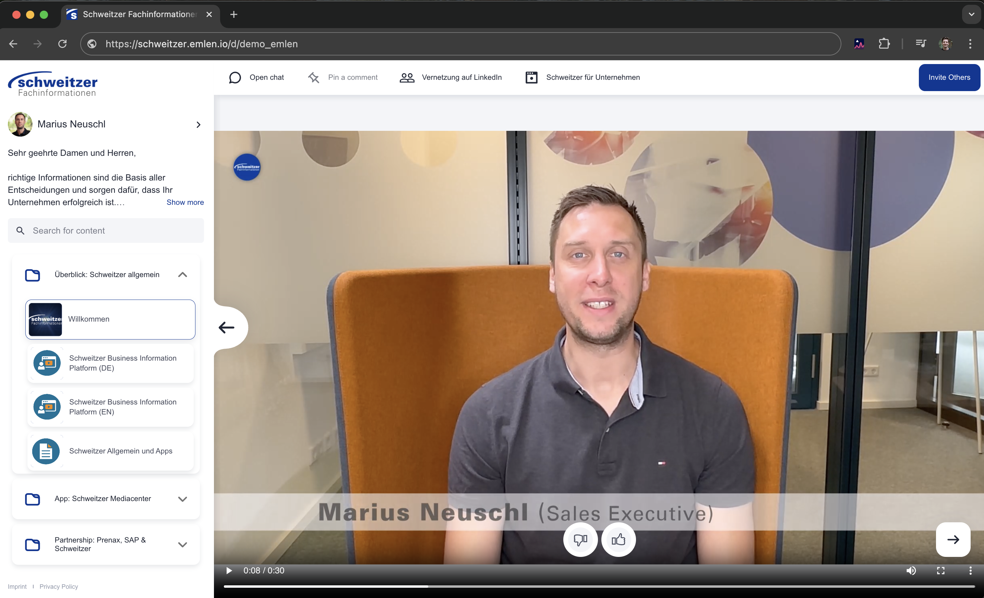Image resolution: width=984 pixels, height=598 pixels.
Task: Expand Partnership: Prenax, SAP & Schweitzer folder
Action: click(x=182, y=545)
